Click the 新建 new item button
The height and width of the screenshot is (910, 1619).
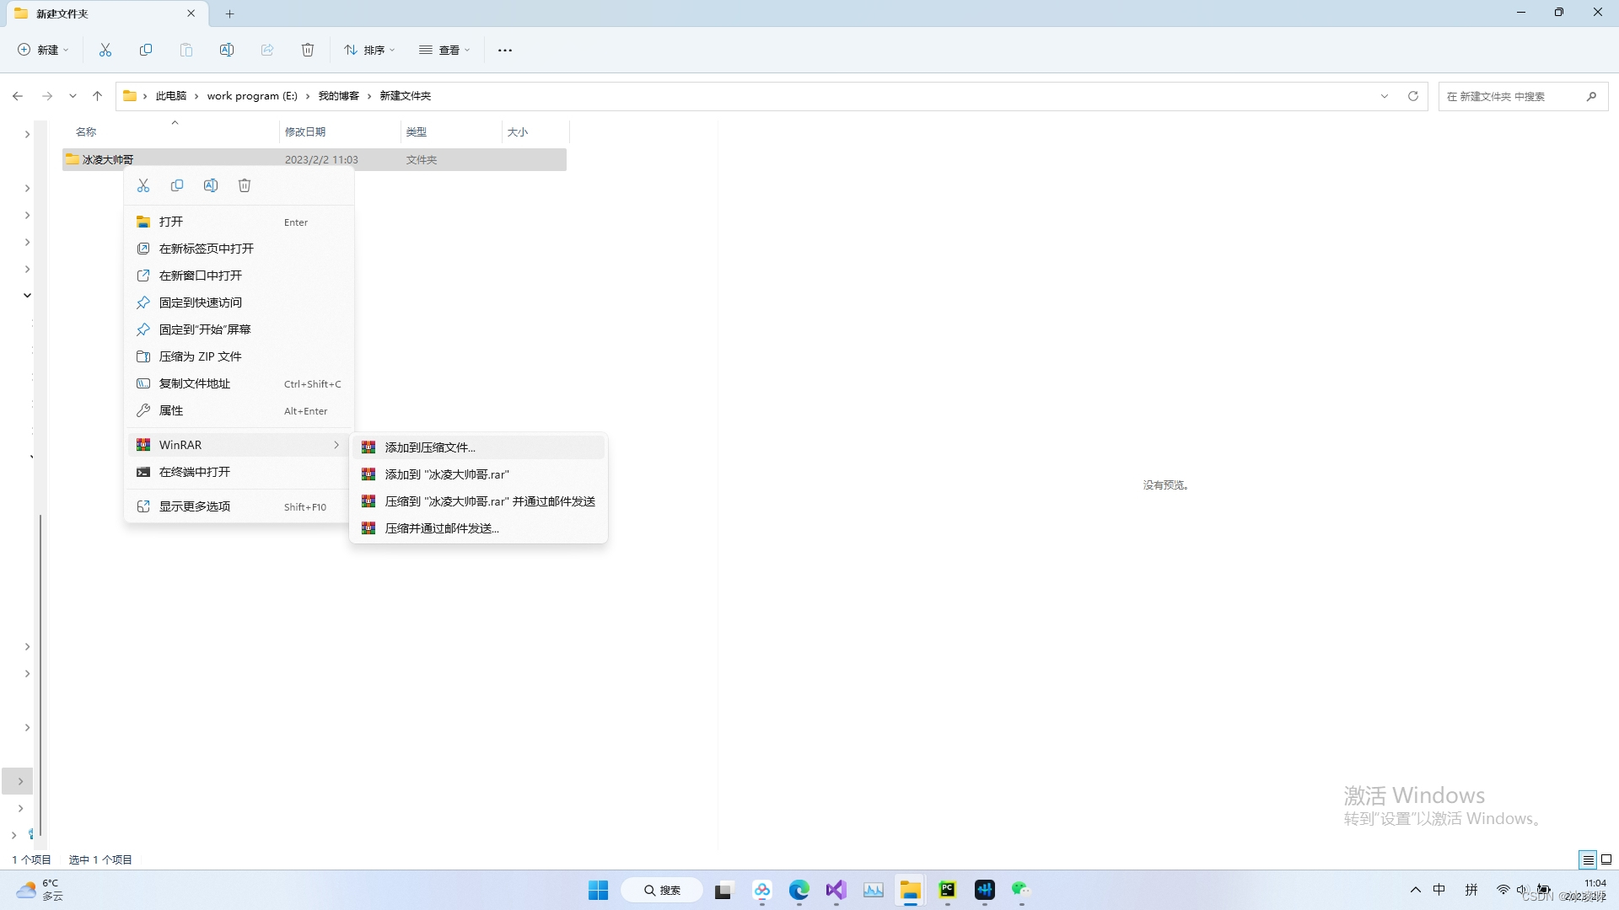click(43, 50)
